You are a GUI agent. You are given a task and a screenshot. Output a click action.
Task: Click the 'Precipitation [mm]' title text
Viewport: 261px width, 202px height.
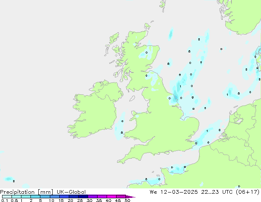tap(26, 192)
